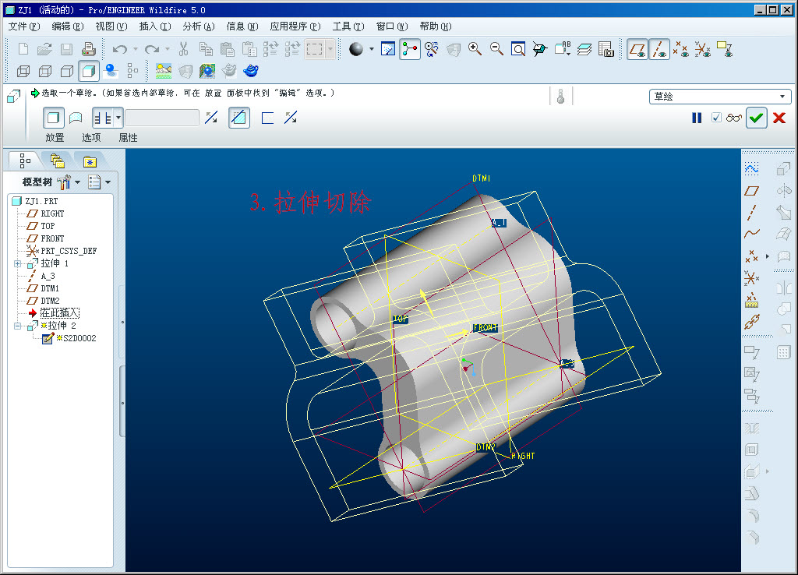Toggle datum points display
The height and width of the screenshot is (575, 798).
681,49
